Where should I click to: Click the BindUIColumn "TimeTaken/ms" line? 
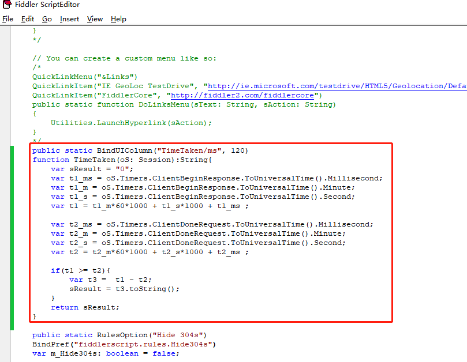[x=140, y=150]
